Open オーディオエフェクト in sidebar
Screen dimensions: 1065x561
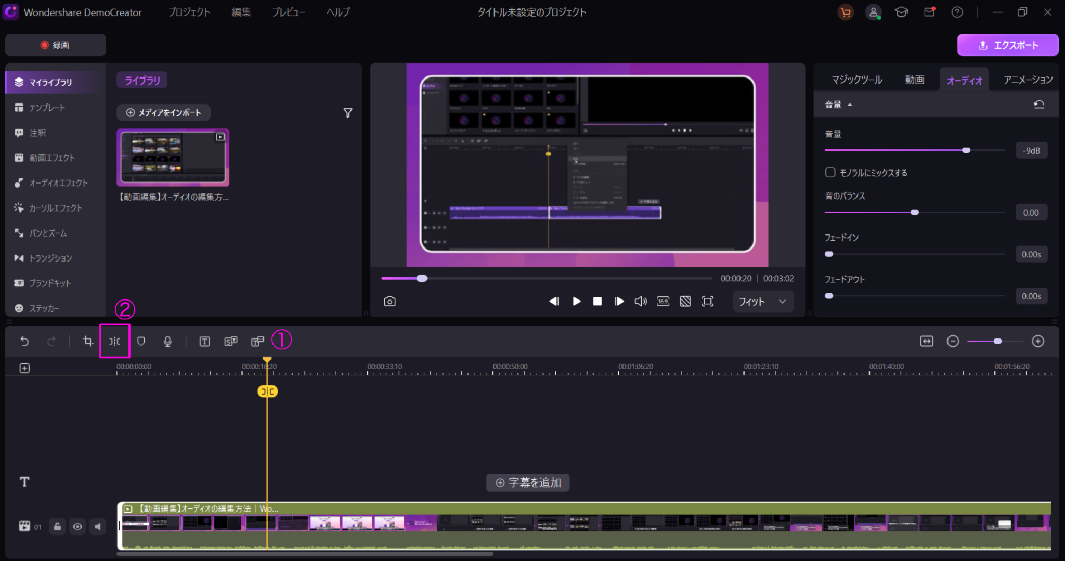(55, 183)
